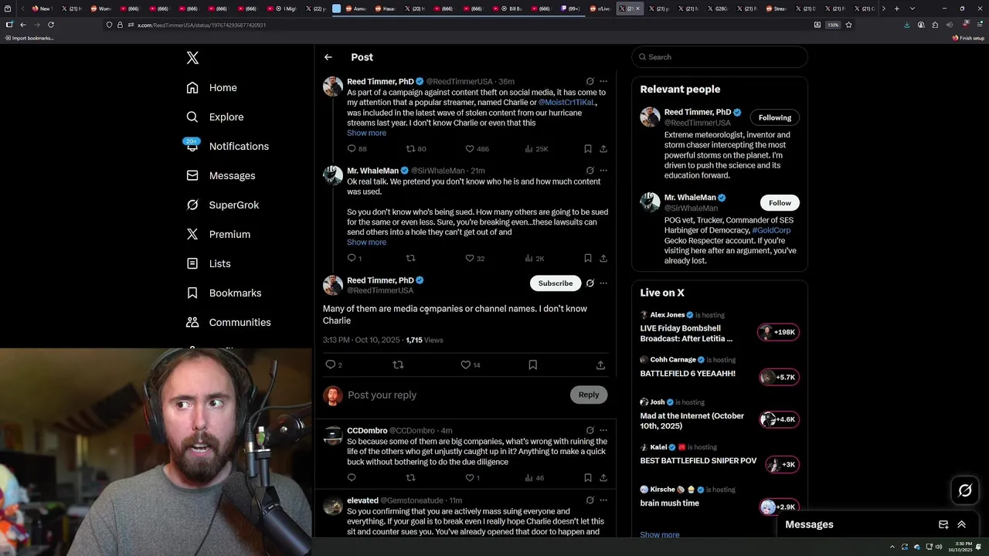The height and width of the screenshot is (556, 989).
Task: Open more options on the main post
Action: (603, 283)
